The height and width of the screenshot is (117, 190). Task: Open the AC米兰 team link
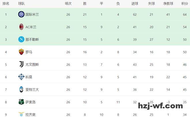(31, 27)
